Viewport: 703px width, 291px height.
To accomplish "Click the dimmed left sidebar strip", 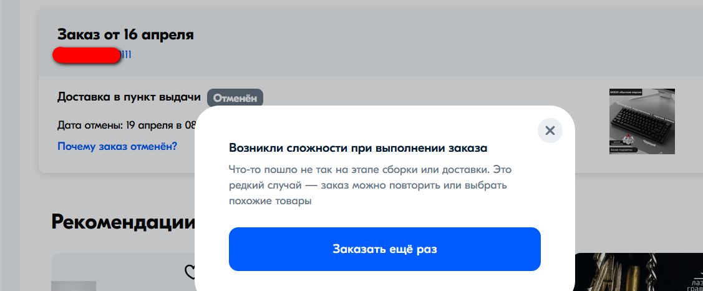I will point(10,145).
